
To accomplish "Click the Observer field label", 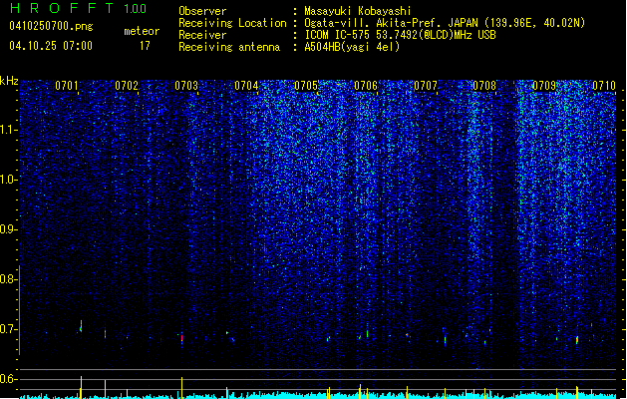I will 202,11.
